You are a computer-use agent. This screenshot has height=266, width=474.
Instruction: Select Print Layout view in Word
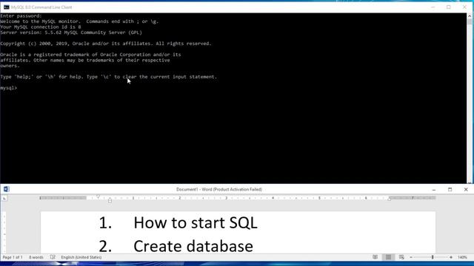[x=388, y=257]
